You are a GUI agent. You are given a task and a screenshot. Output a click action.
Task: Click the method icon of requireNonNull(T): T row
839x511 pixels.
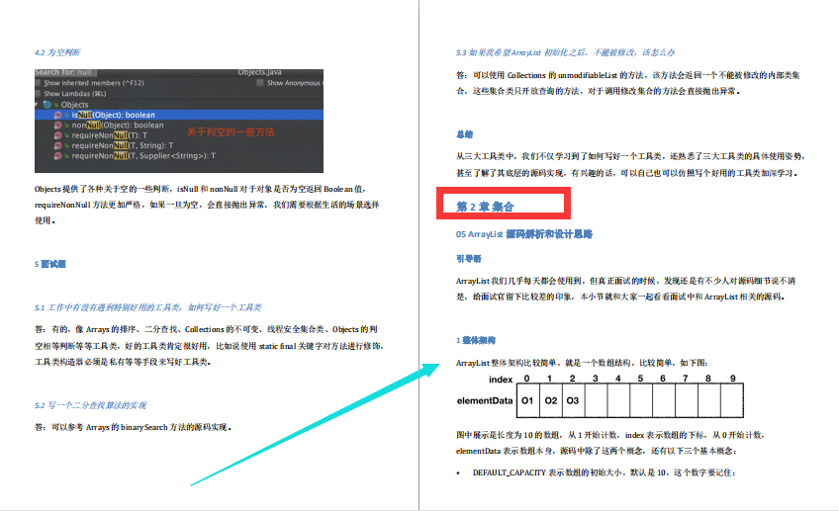[57, 135]
